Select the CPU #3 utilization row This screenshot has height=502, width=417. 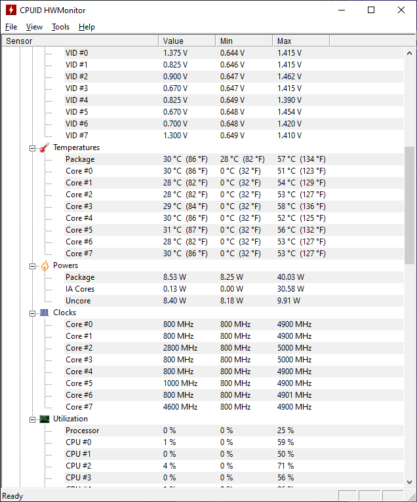coord(234,478)
